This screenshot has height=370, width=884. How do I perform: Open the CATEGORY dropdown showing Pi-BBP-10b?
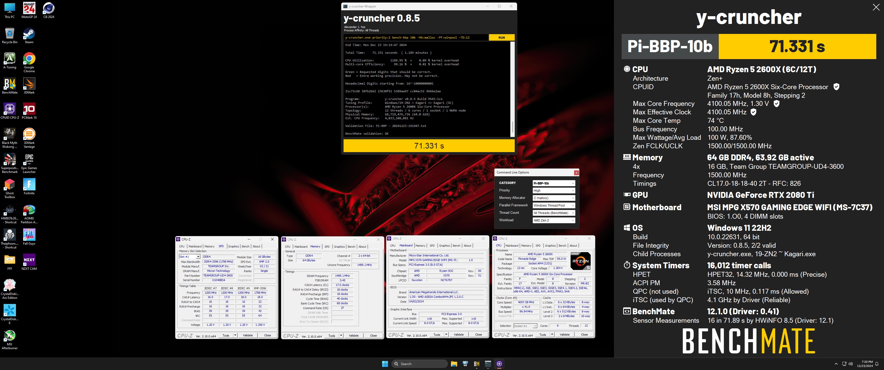[554, 183]
